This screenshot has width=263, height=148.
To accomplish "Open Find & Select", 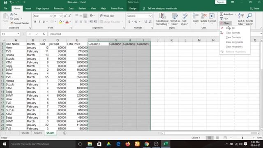I will (249, 19).
